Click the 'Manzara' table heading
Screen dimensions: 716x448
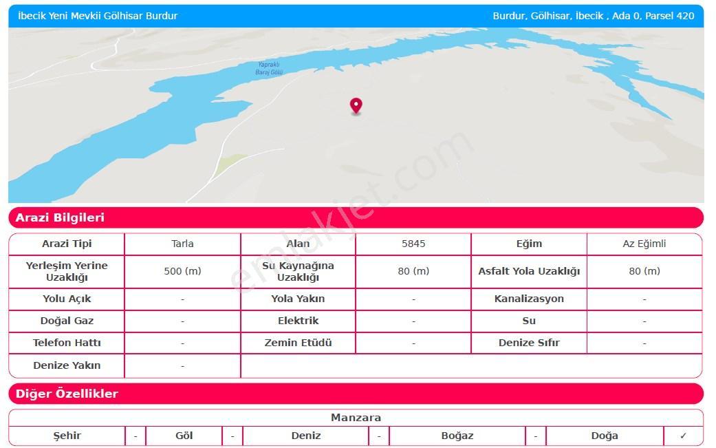pos(356,418)
